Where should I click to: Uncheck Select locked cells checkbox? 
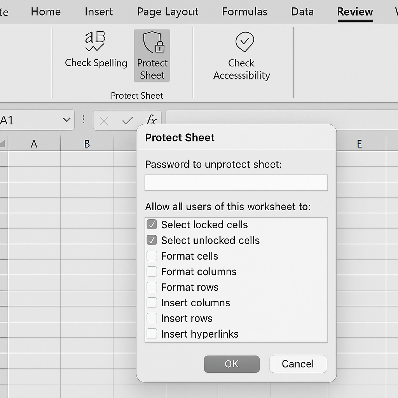point(152,225)
